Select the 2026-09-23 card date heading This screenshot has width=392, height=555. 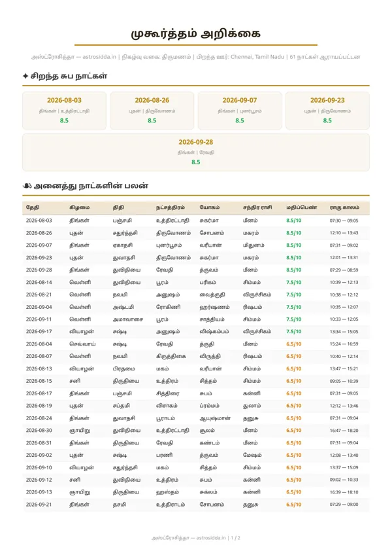(x=327, y=100)
